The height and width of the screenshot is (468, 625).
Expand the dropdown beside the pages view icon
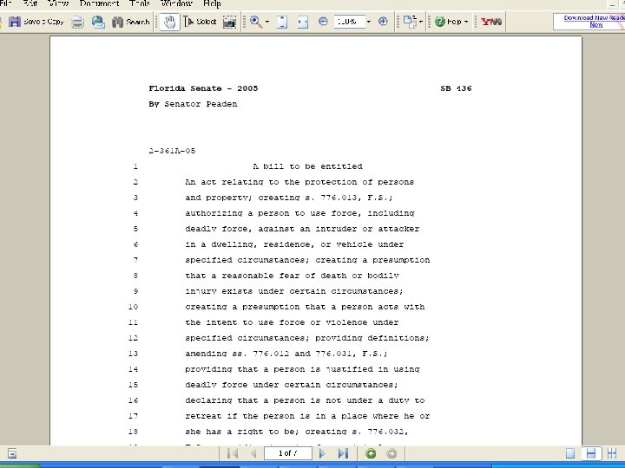click(x=421, y=22)
